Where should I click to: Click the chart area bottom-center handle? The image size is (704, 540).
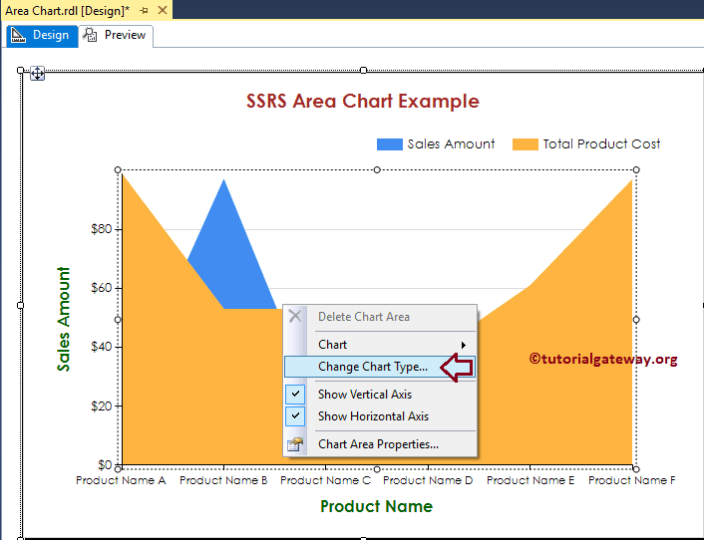pos(377,469)
